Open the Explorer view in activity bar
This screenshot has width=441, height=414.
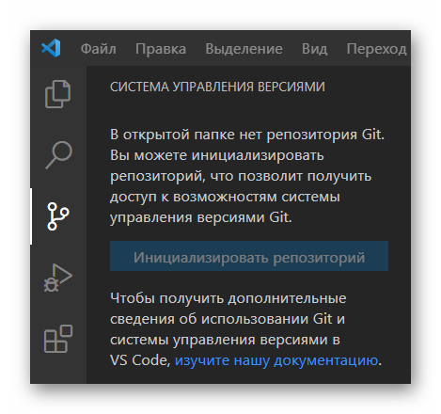pyautogui.click(x=58, y=94)
